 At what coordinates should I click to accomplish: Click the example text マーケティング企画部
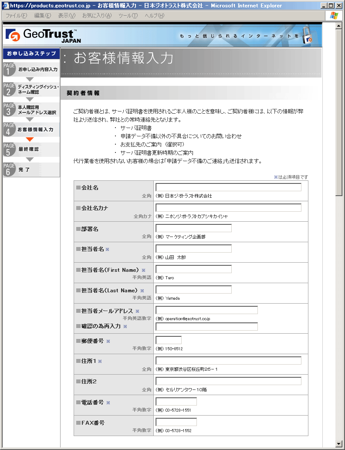point(186,237)
